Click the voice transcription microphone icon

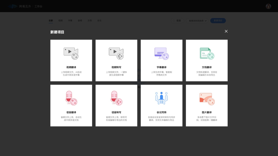coord(116,98)
